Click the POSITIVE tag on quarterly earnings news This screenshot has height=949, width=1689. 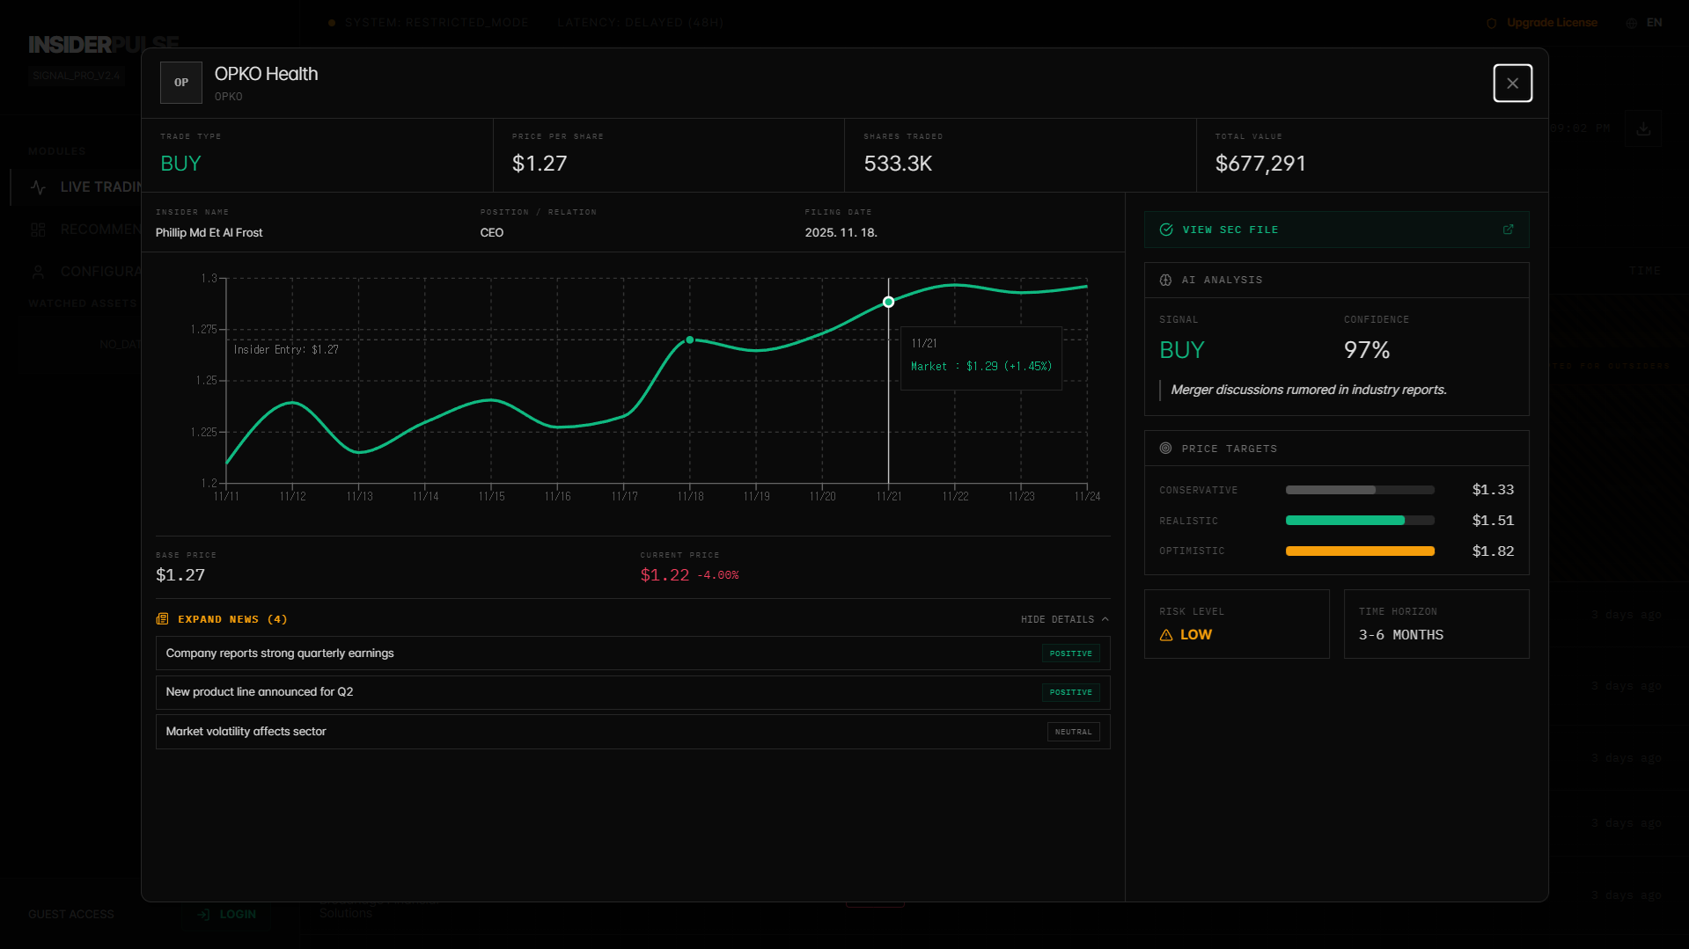click(1070, 653)
